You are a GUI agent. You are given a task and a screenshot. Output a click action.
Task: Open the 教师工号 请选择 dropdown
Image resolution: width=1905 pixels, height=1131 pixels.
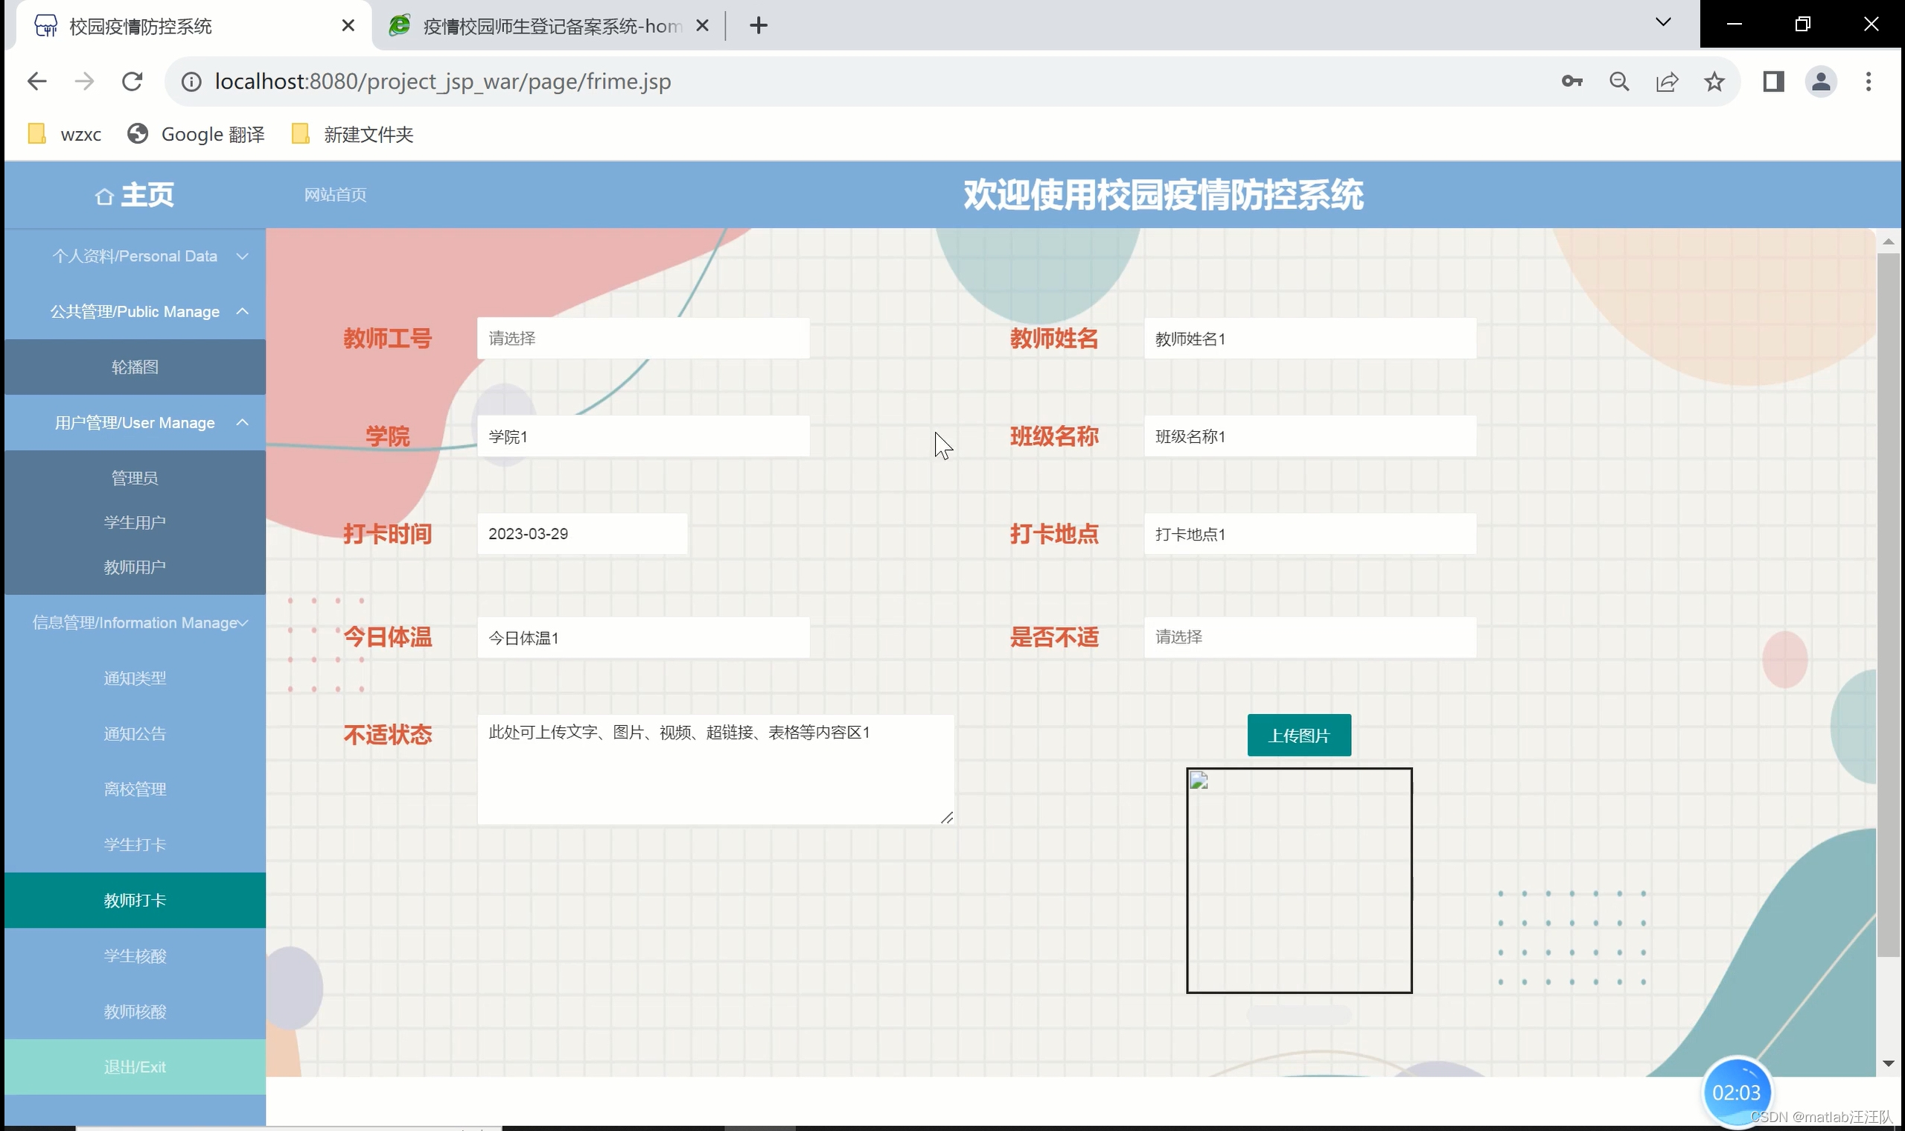(643, 338)
